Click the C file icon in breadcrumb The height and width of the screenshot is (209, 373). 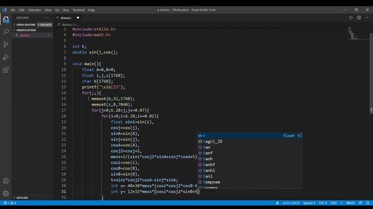point(59,24)
